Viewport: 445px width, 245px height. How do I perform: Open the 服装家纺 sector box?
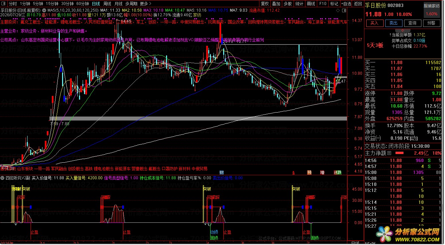(x=431, y=10)
